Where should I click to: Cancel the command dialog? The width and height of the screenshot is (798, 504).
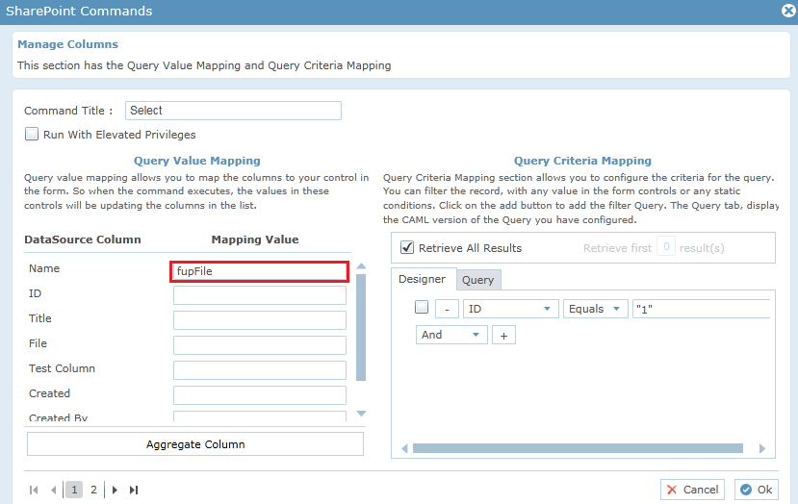coord(692,490)
